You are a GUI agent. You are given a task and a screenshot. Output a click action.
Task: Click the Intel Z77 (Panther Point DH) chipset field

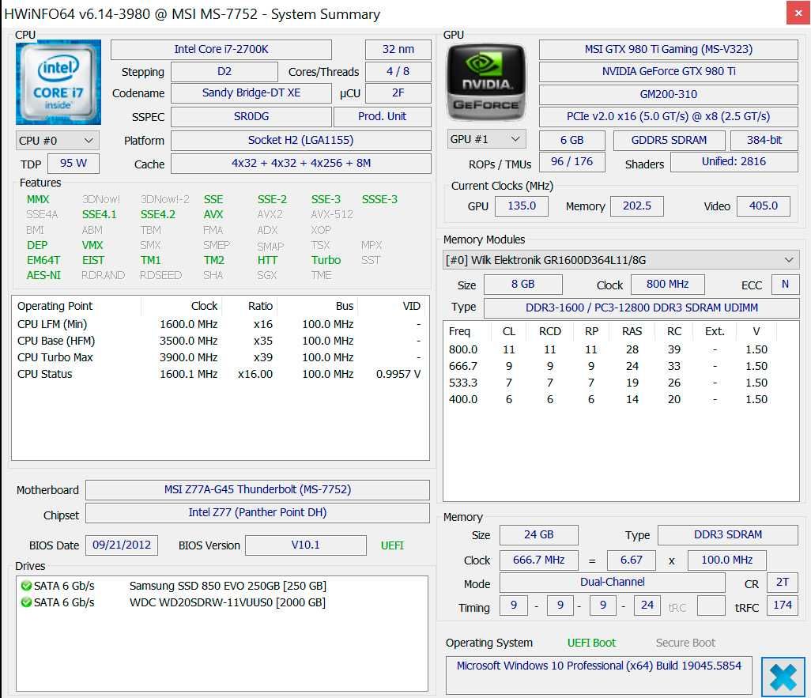click(258, 513)
